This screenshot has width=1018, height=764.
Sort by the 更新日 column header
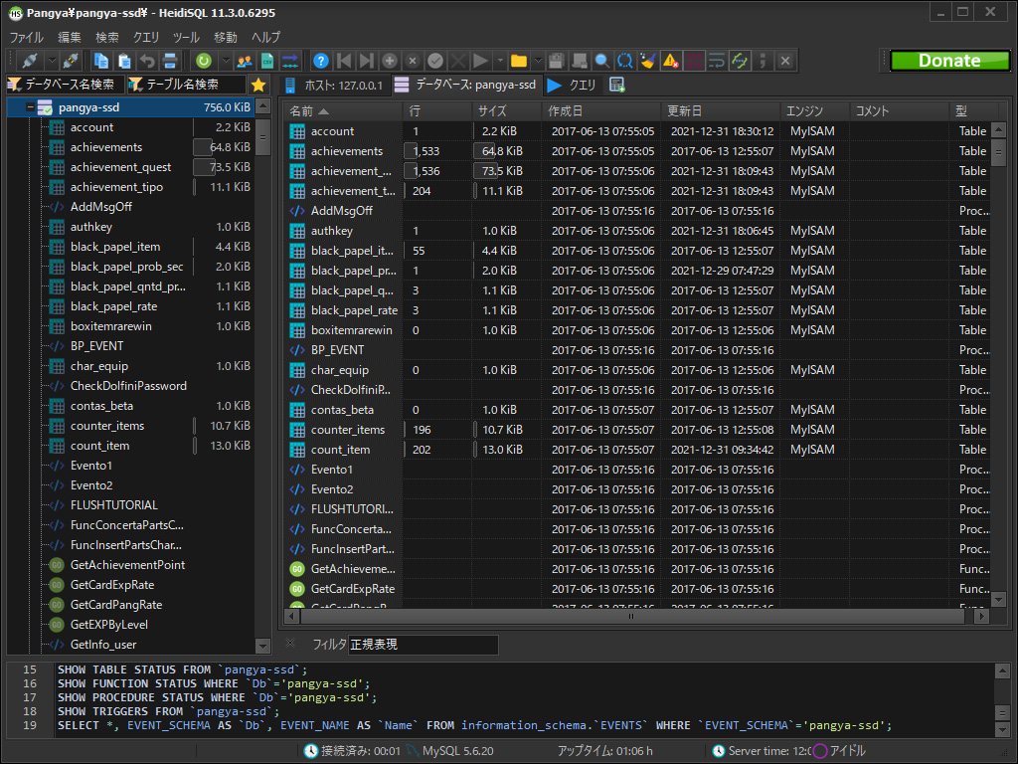pos(721,111)
